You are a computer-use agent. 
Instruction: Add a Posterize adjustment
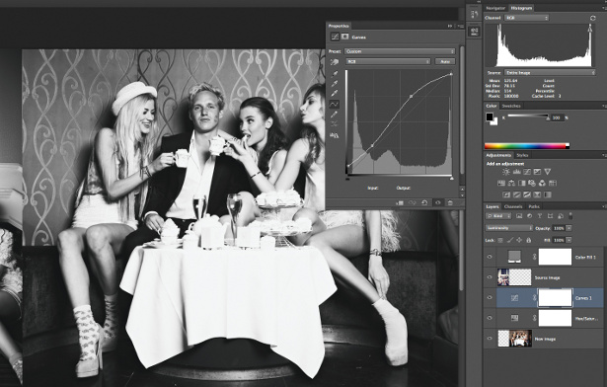pyautogui.click(x=517, y=194)
